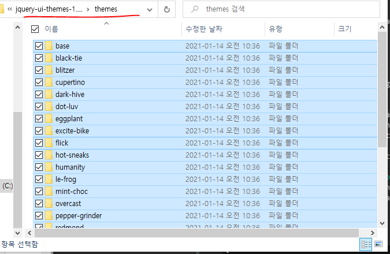Click the humanity folder icon
This screenshot has height=254, width=390.
(49, 167)
